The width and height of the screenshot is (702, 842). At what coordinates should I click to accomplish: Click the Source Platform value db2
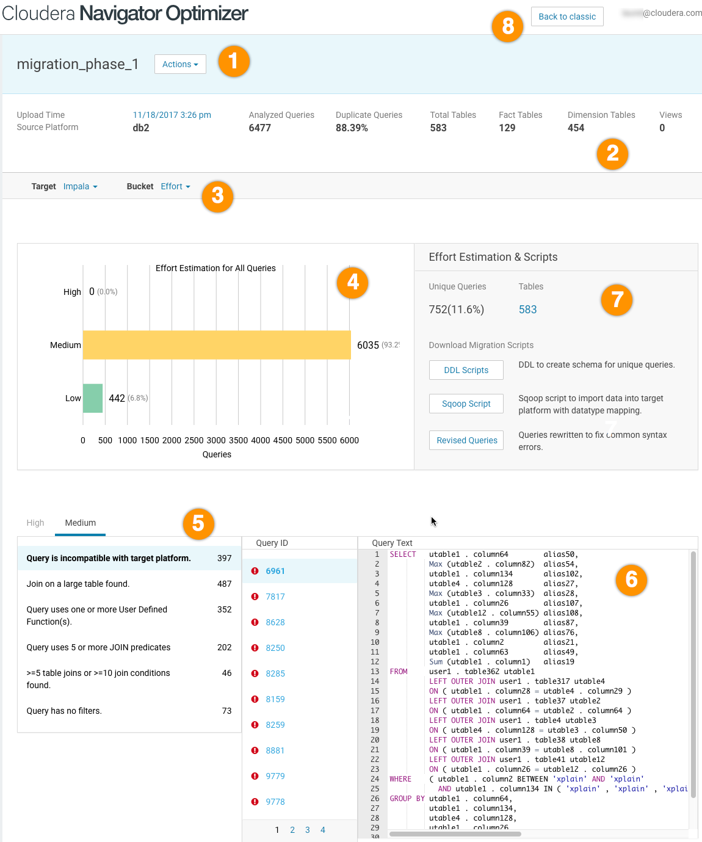pyautogui.click(x=141, y=128)
